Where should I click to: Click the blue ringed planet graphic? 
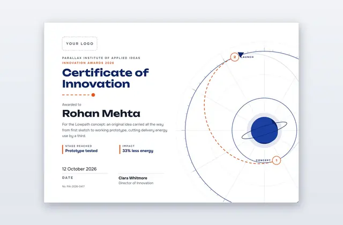(264, 130)
